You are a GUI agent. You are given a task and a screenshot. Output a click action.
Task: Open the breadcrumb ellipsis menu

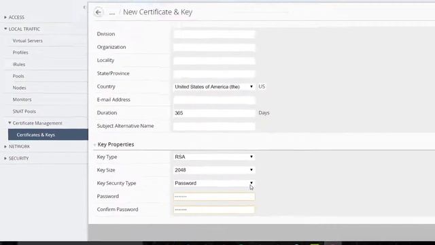coord(111,13)
